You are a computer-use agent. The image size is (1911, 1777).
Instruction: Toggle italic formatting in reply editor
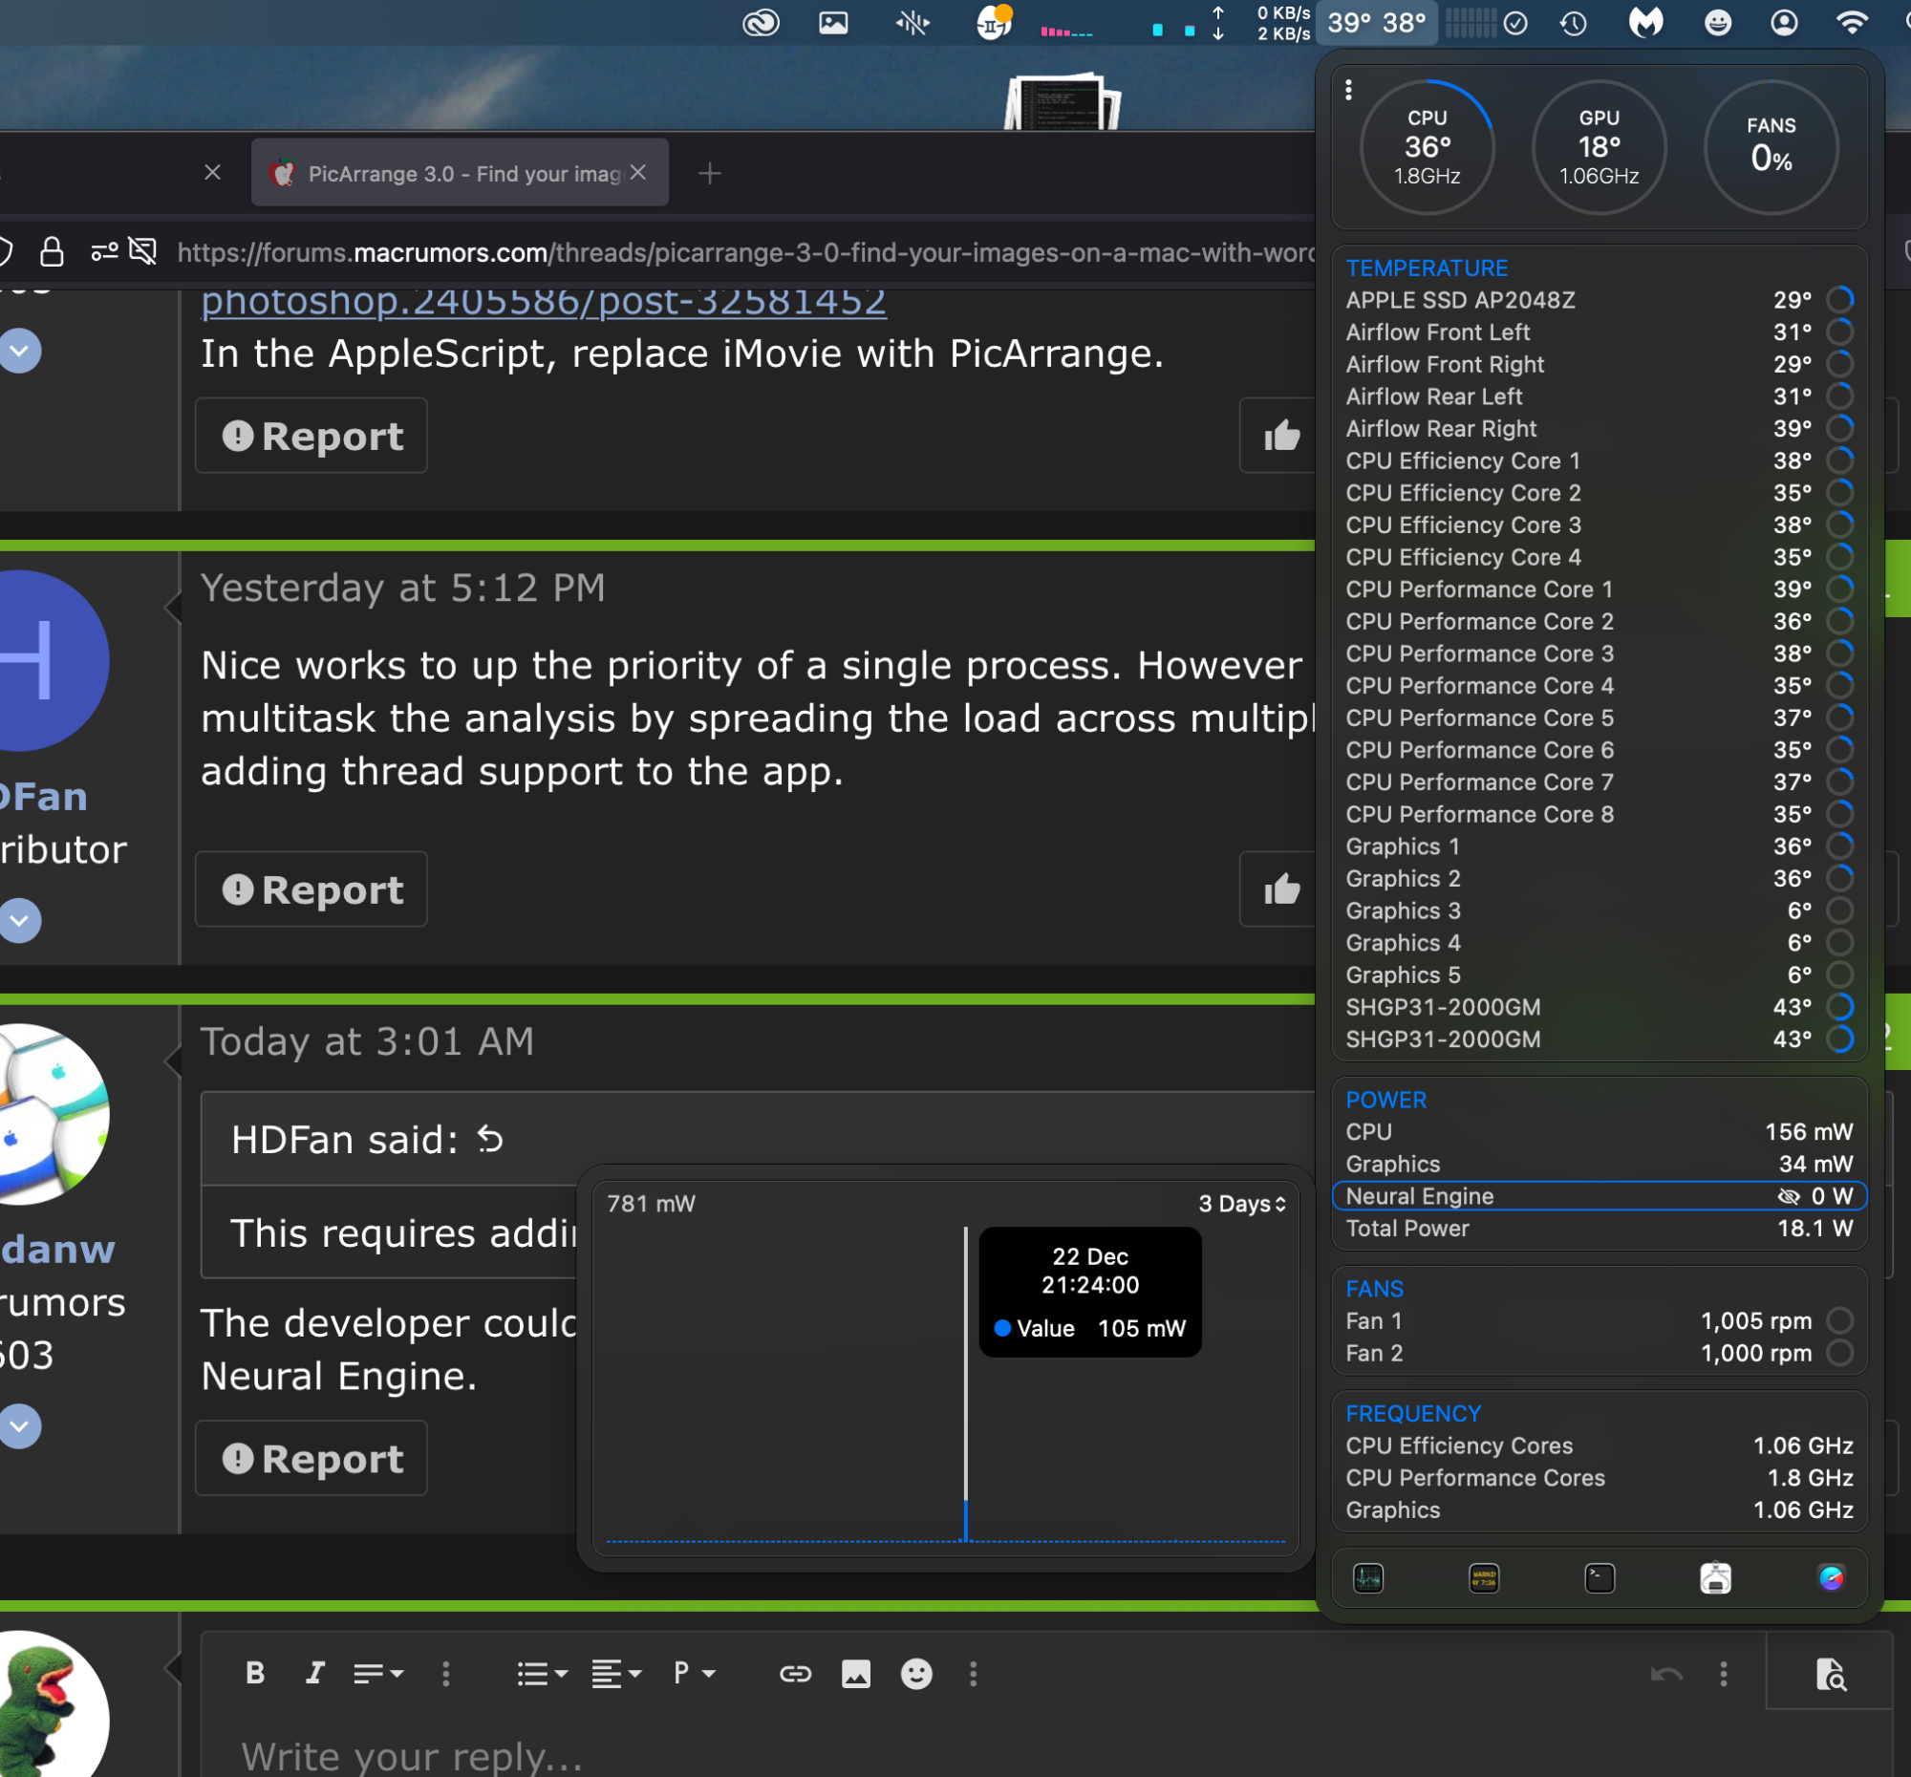(314, 1673)
